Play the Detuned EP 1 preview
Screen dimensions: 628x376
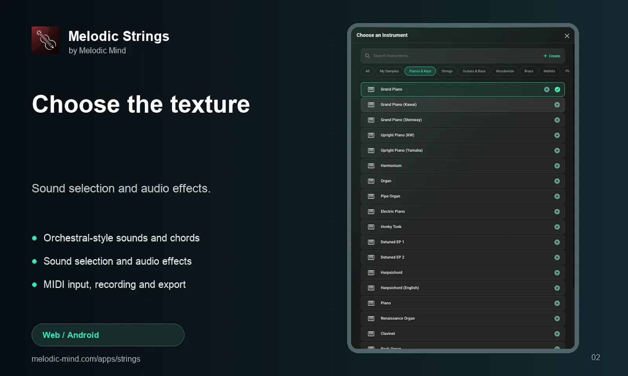[557, 242]
